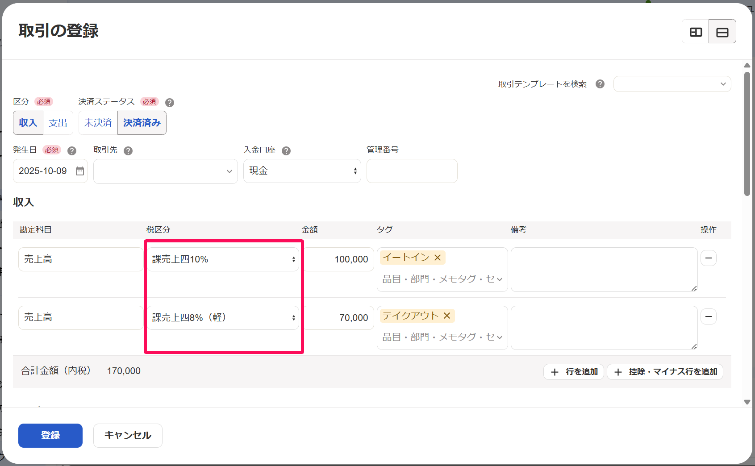Viewport: 755px width, 466px height.
Task: Select 支出 as transaction type
Action: [58, 123]
